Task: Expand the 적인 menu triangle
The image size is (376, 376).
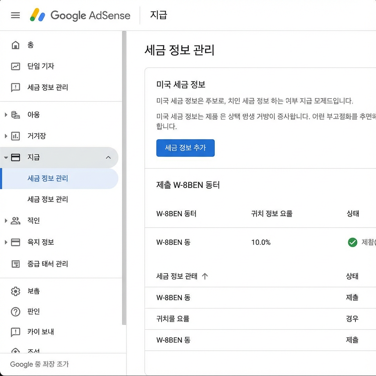Action: pyautogui.click(x=6, y=221)
